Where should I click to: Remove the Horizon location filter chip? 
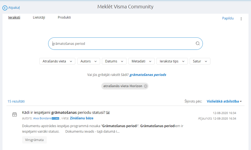pos(145,86)
